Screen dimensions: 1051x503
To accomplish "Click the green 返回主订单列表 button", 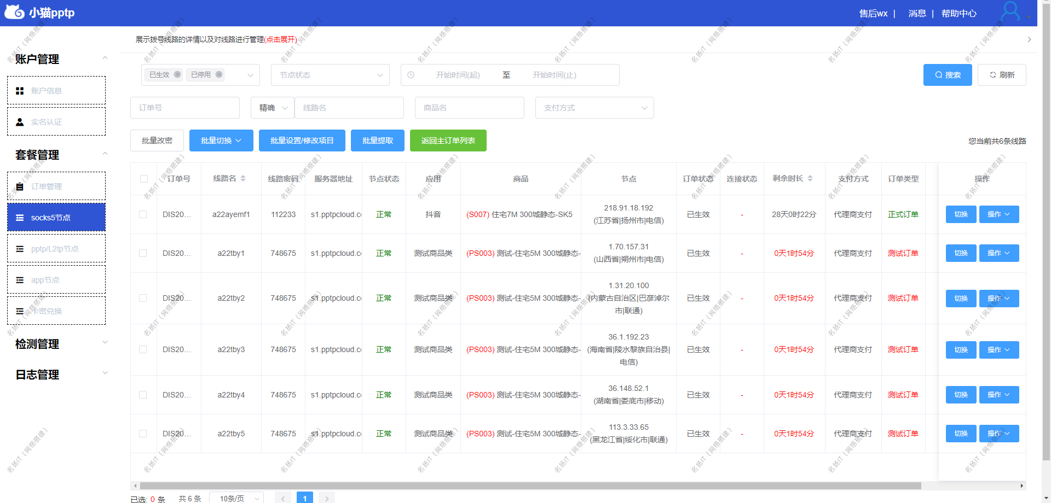I will pos(448,141).
